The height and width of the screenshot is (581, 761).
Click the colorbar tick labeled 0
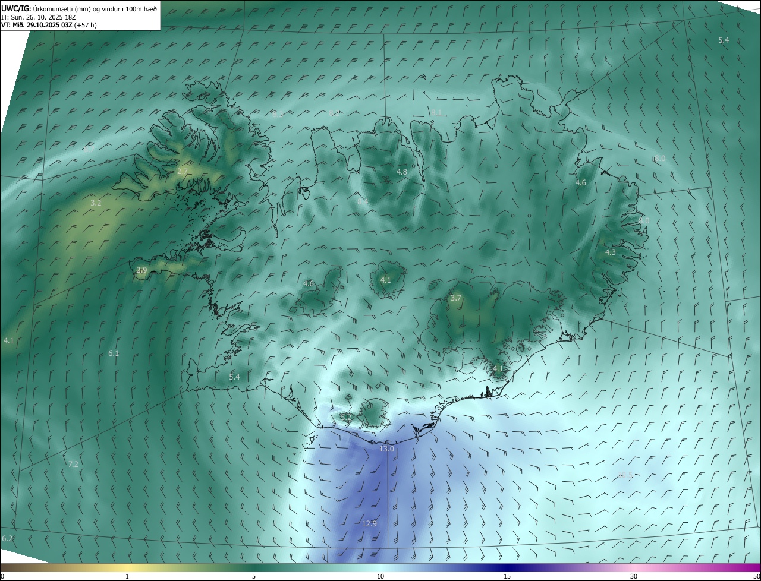2,576
